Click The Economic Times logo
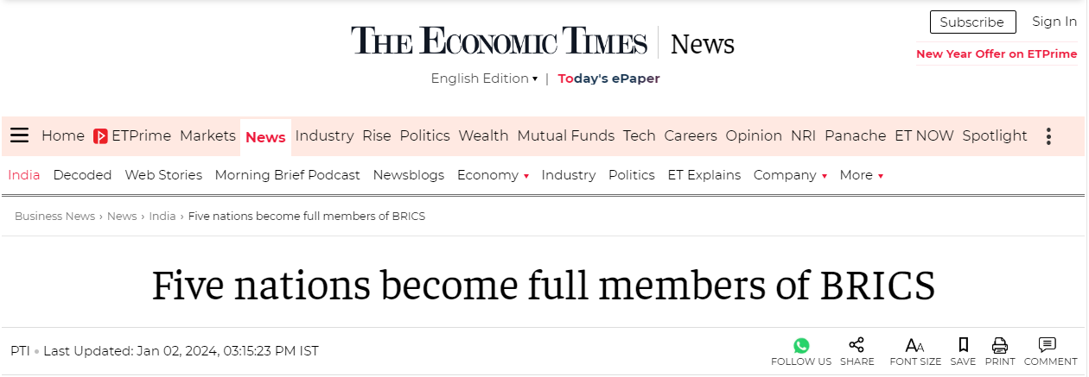The image size is (1089, 377). pos(499,42)
